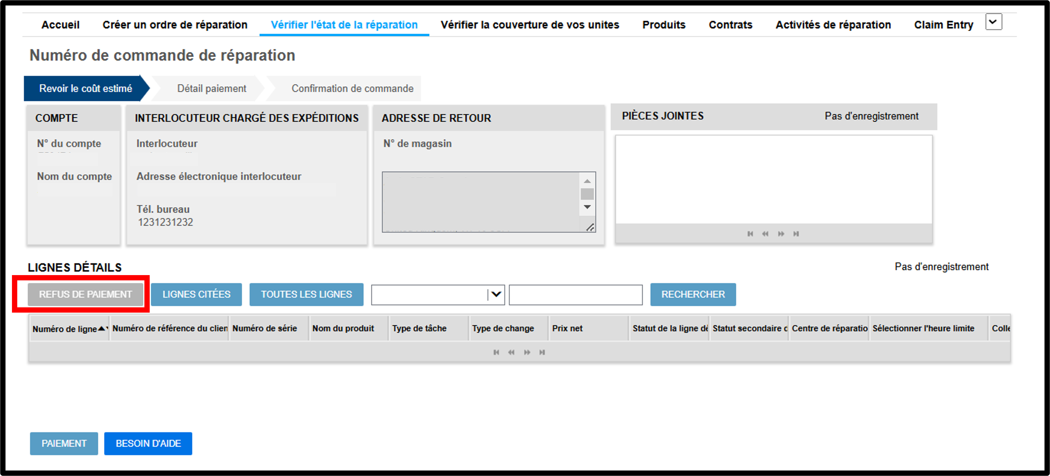The height and width of the screenshot is (476, 1050).
Task: Open the Claim Entry tab
Action: [x=944, y=25]
